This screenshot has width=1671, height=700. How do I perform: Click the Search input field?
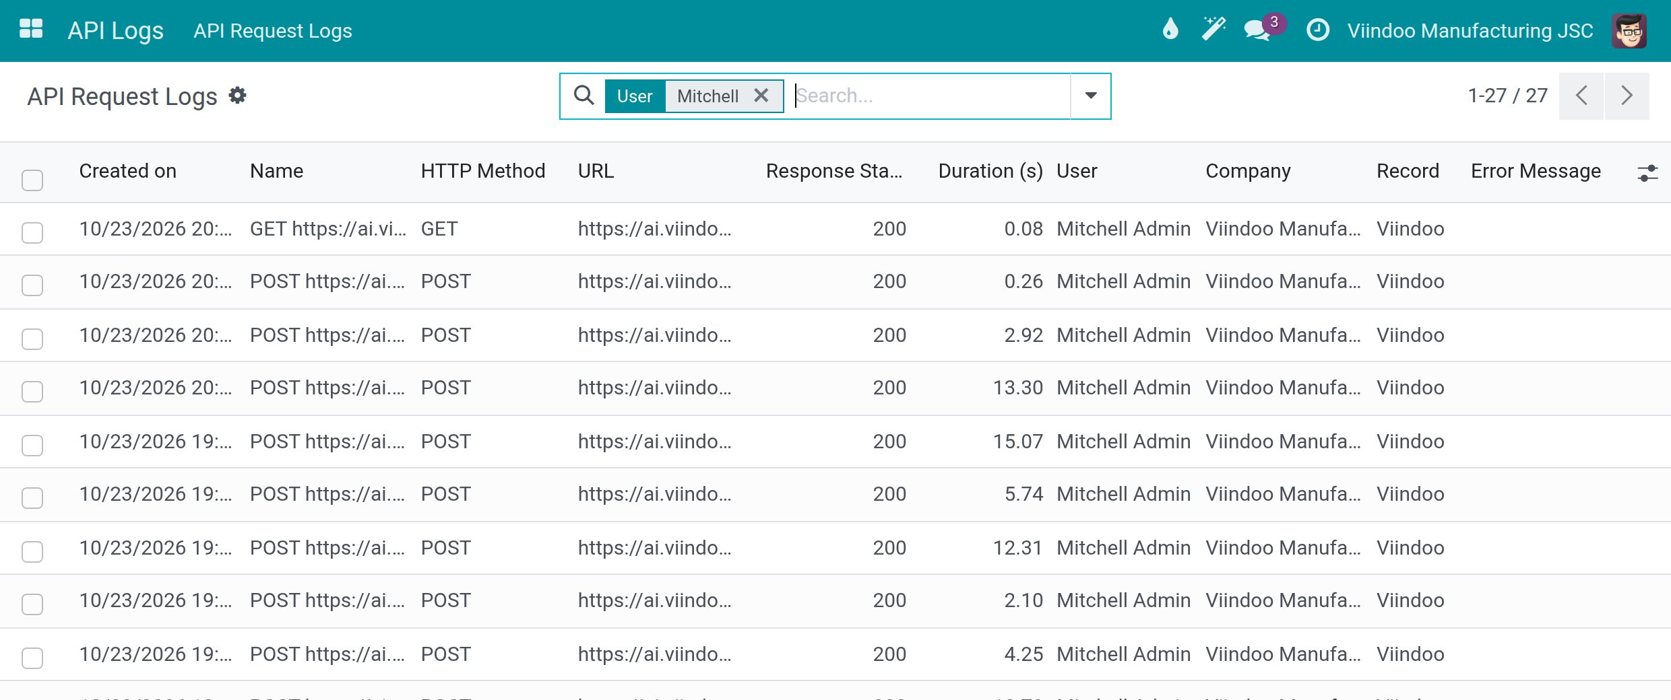click(932, 96)
